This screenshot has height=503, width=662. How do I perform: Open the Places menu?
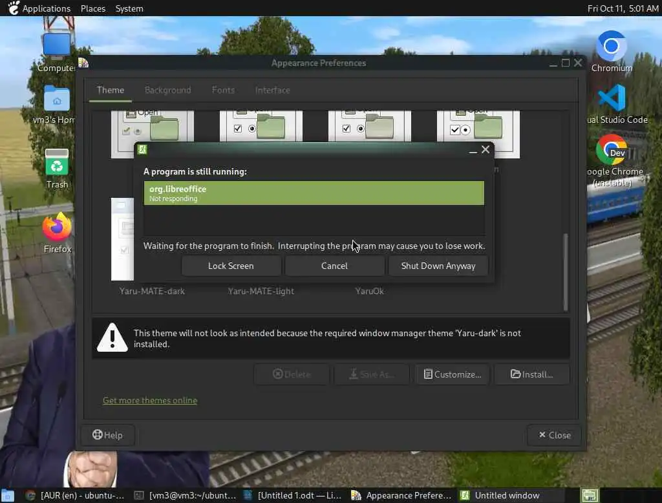93,8
